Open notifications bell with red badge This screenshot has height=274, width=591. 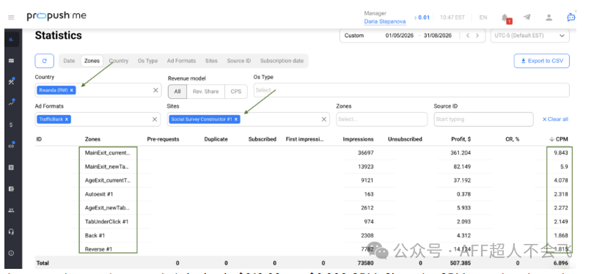point(505,18)
